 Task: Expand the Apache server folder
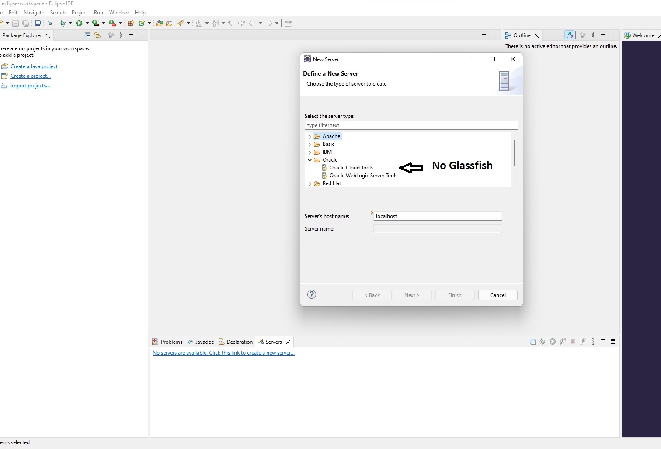click(310, 137)
